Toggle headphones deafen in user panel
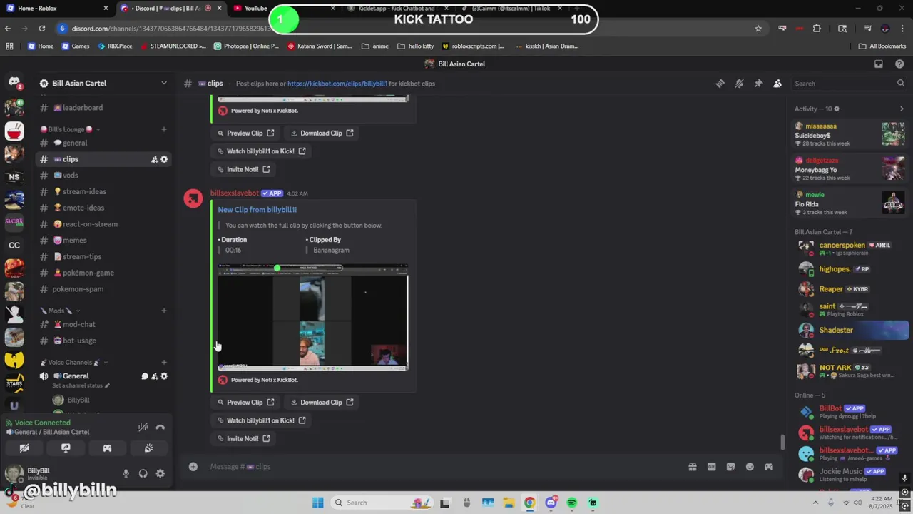This screenshot has width=913, height=514. [x=143, y=473]
